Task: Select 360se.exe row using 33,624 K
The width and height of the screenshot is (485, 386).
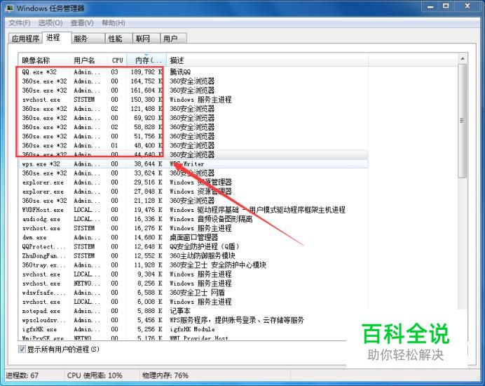Action: pyautogui.click(x=193, y=173)
